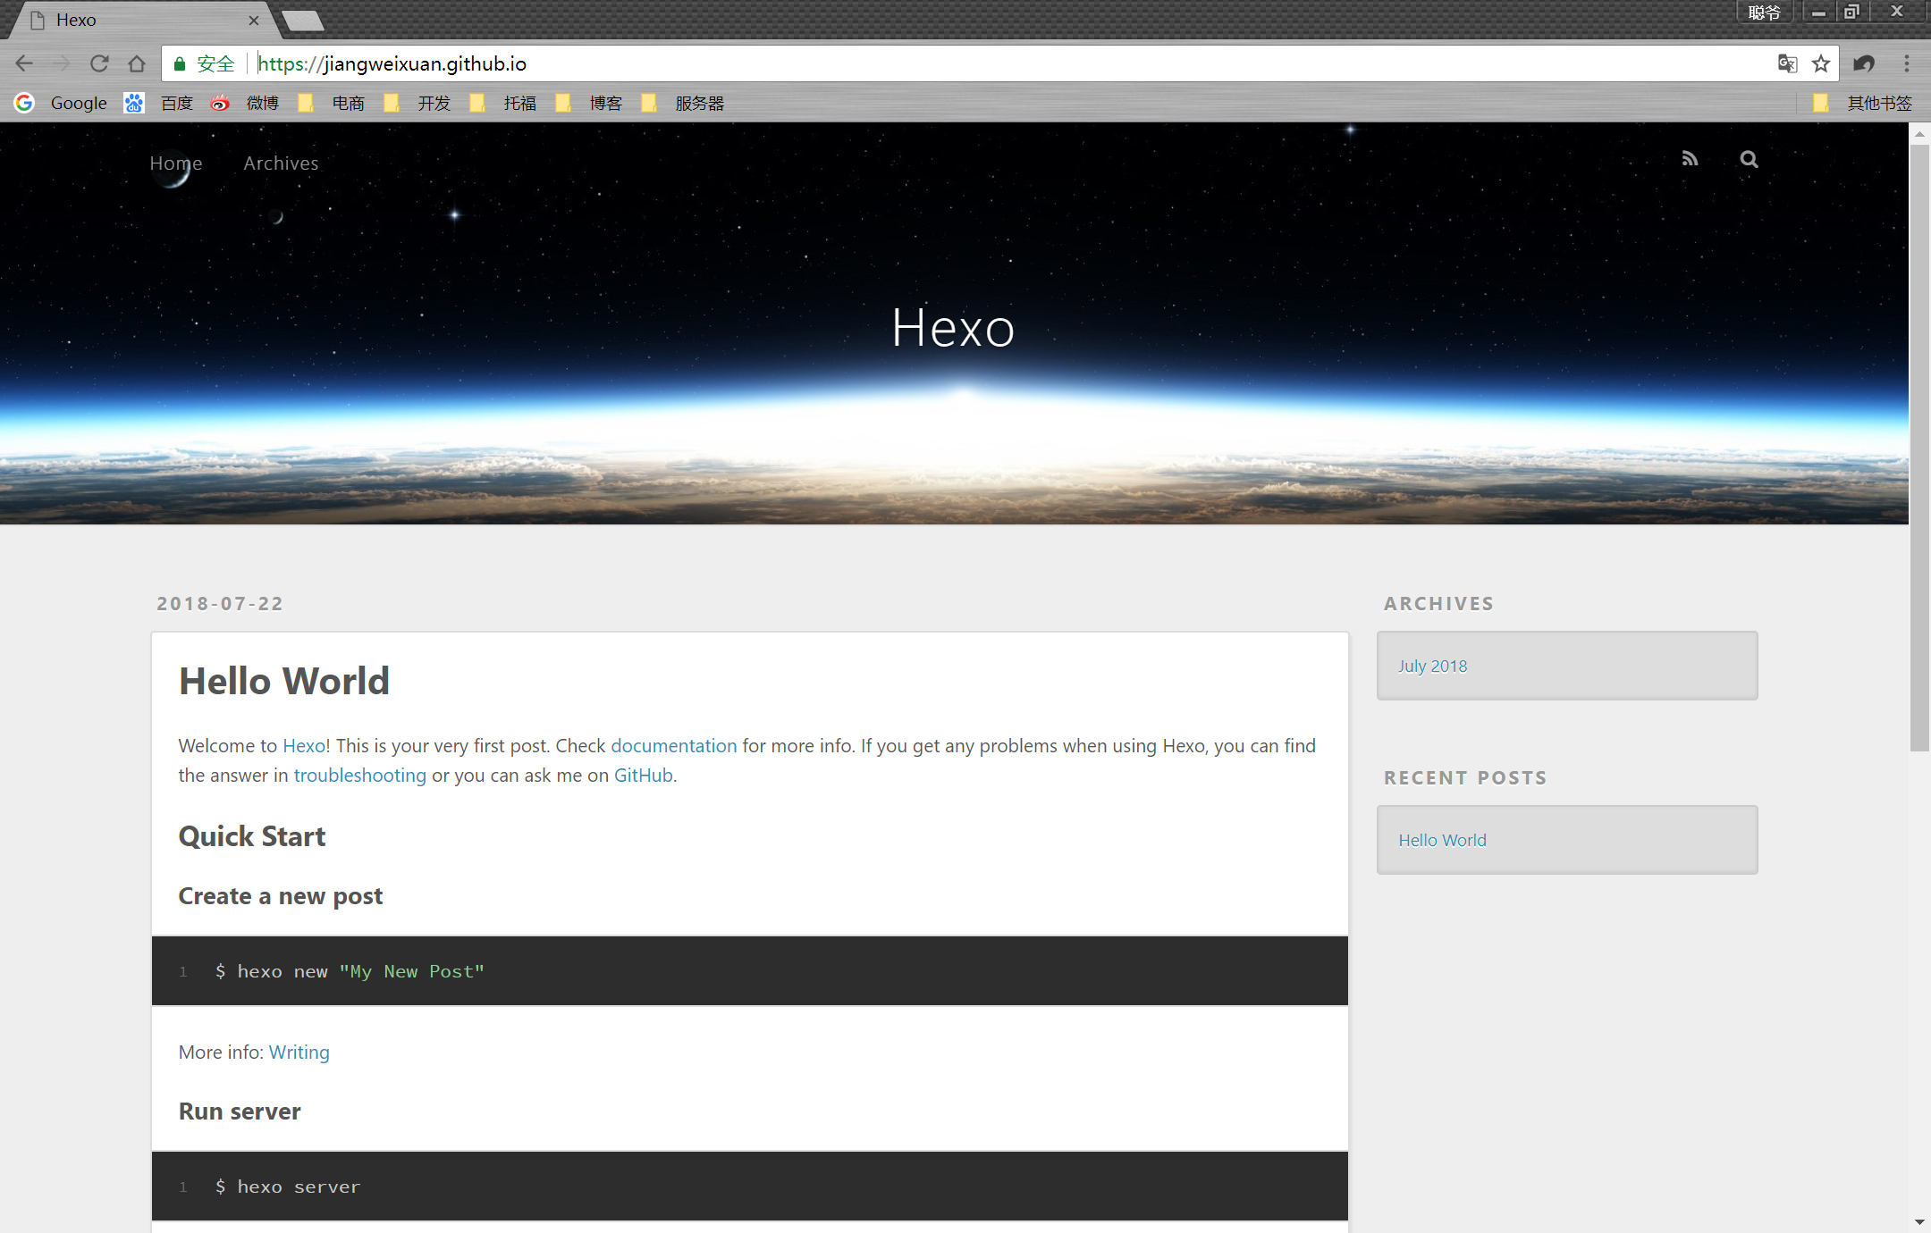
Task: Close the Hexo browser tab
Action: pos(254,20)
